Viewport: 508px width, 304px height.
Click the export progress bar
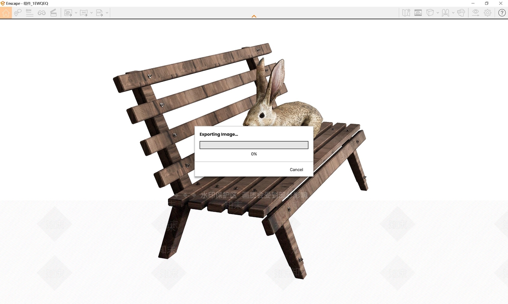click(x=254, y=145)
